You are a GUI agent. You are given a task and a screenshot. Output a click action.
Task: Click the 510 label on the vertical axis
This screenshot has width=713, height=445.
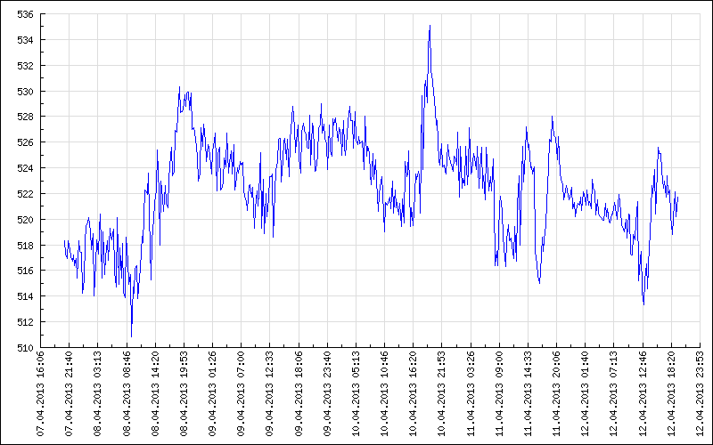(x=25, y=348)
